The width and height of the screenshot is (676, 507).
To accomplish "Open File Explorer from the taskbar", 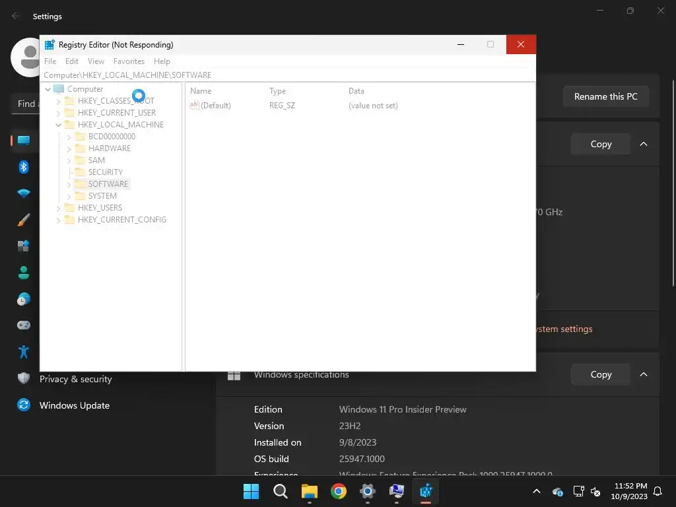I will 309,491.
